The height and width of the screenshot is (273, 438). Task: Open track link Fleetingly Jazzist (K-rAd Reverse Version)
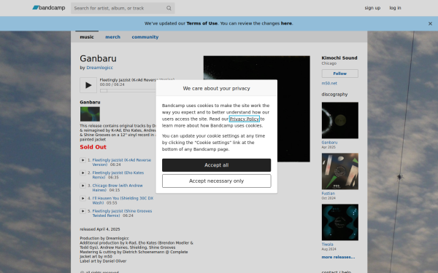(121, 162)
